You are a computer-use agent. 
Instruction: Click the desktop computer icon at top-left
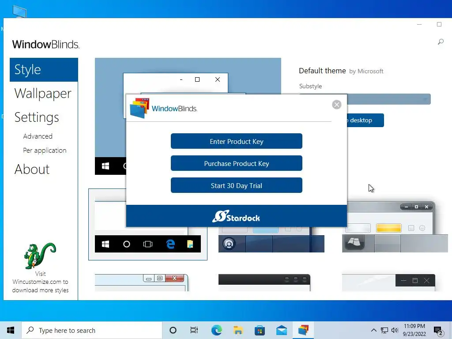pyautogui.click(x=19, y=11)
